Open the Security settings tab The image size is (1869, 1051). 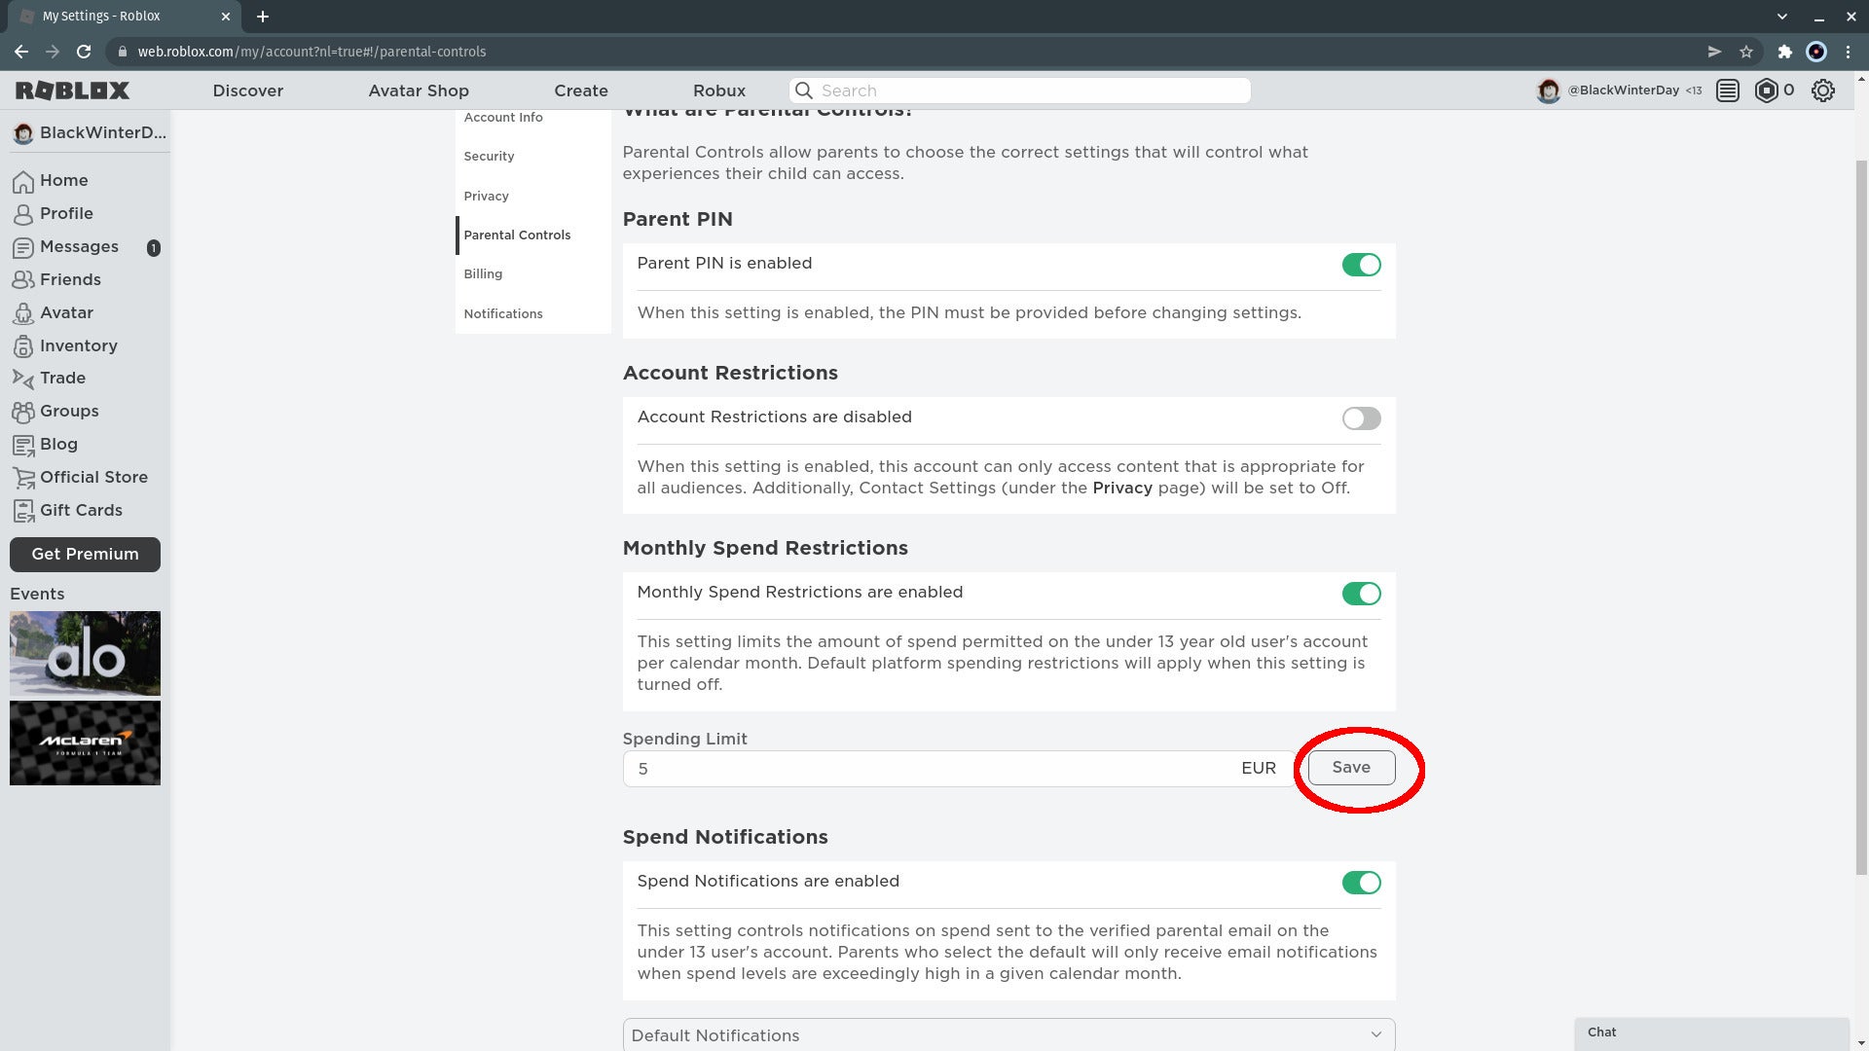pyautogui.click(x=533, y=157)
